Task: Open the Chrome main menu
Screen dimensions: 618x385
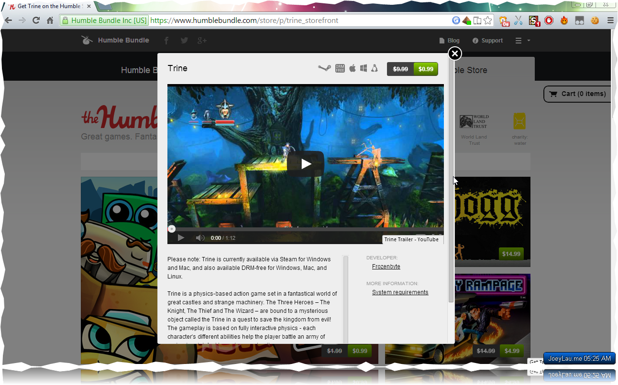Action: (610, 21)
